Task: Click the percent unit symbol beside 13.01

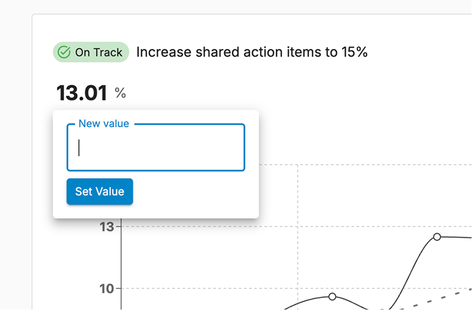Action: [120, 93]
